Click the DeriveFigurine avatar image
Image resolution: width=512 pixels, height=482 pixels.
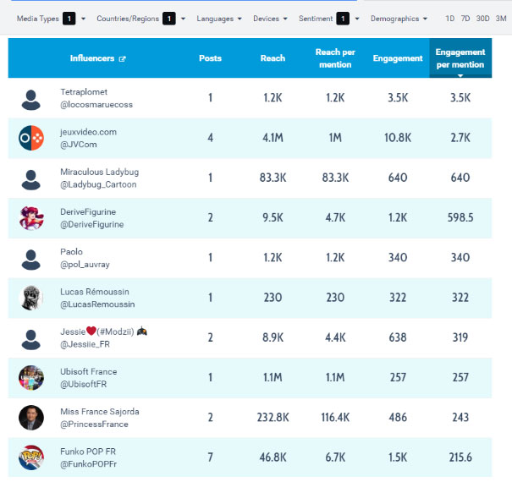click(31, 218)
